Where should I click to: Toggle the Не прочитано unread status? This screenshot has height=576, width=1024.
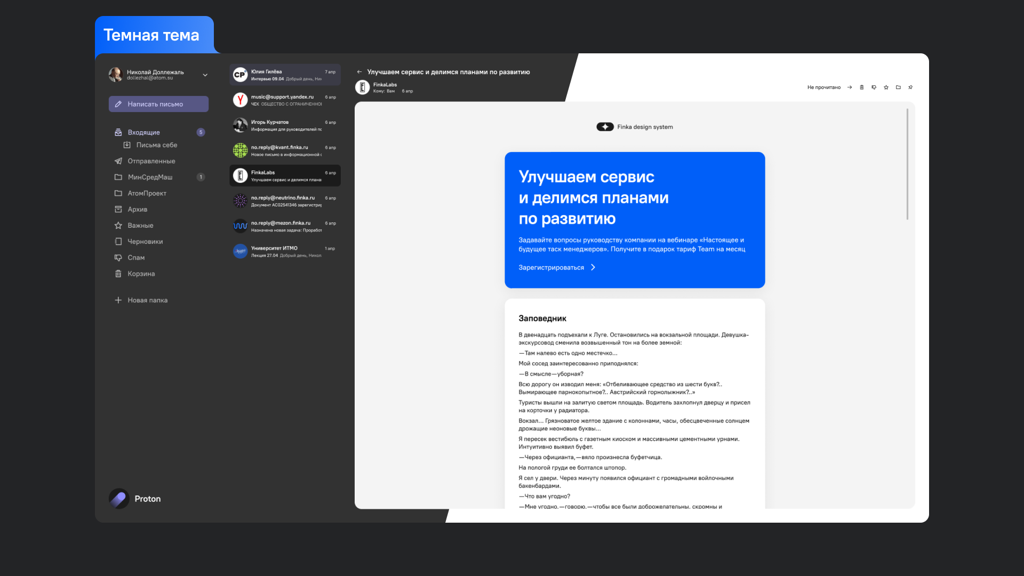click(823, 87)
